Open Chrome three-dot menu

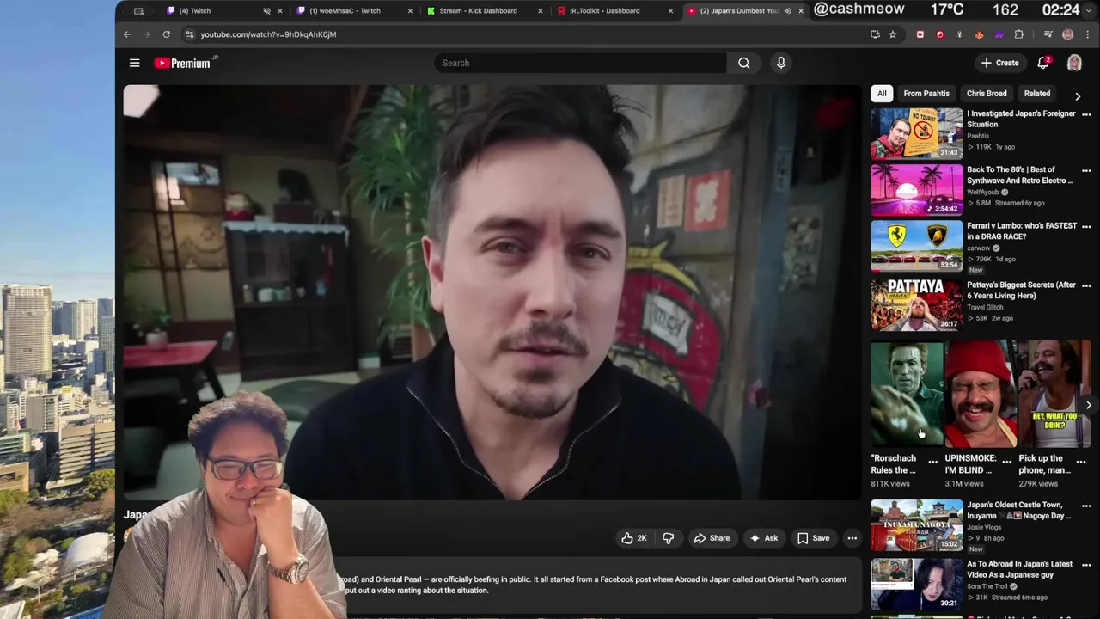tap(1088, 34)
